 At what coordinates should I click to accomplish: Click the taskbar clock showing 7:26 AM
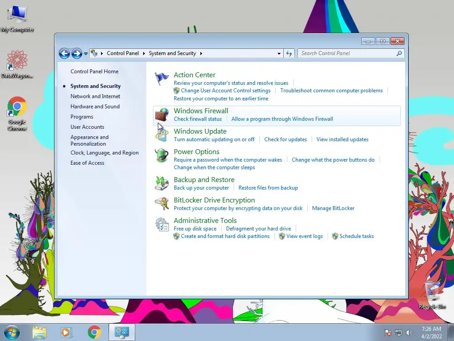431,333
